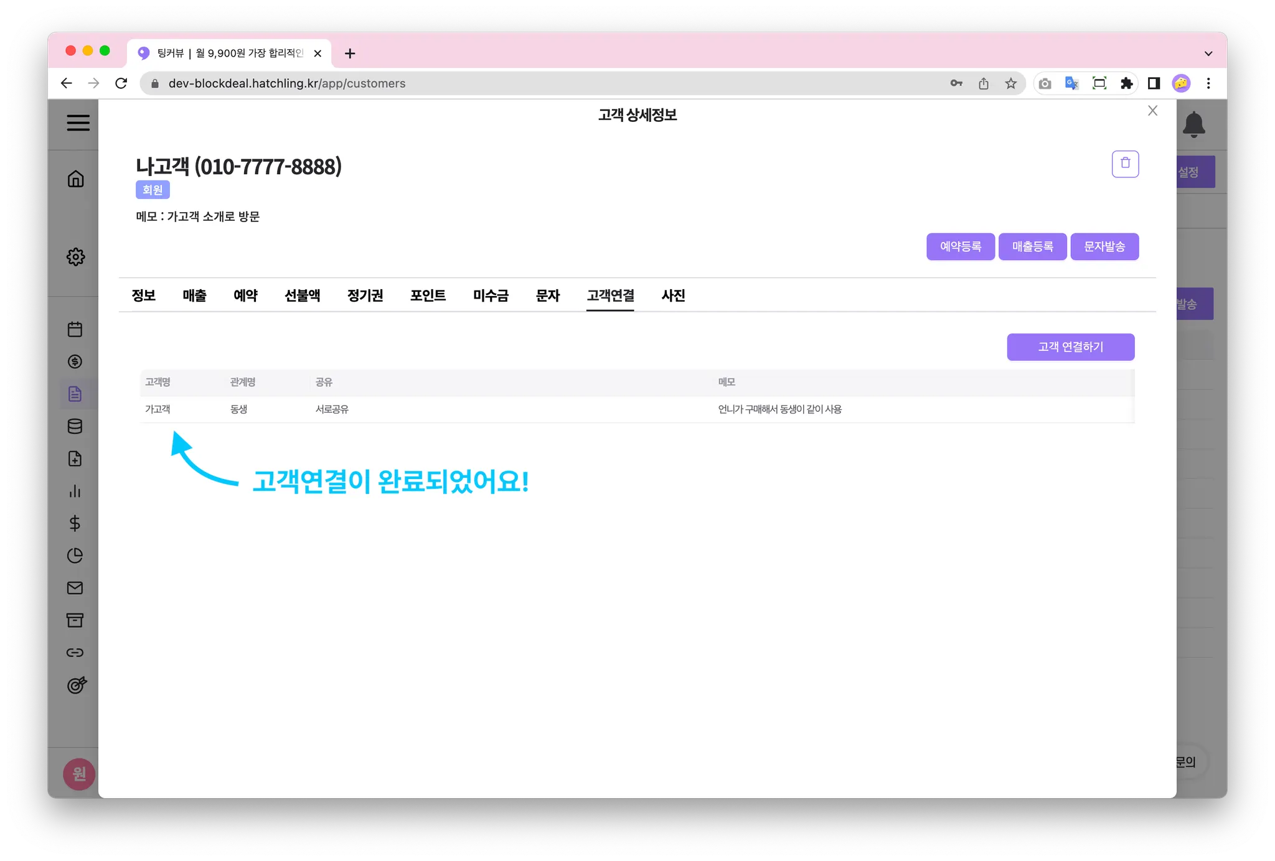
Task: Click the link chain sidebar icon
Action: tap(75, 653)
